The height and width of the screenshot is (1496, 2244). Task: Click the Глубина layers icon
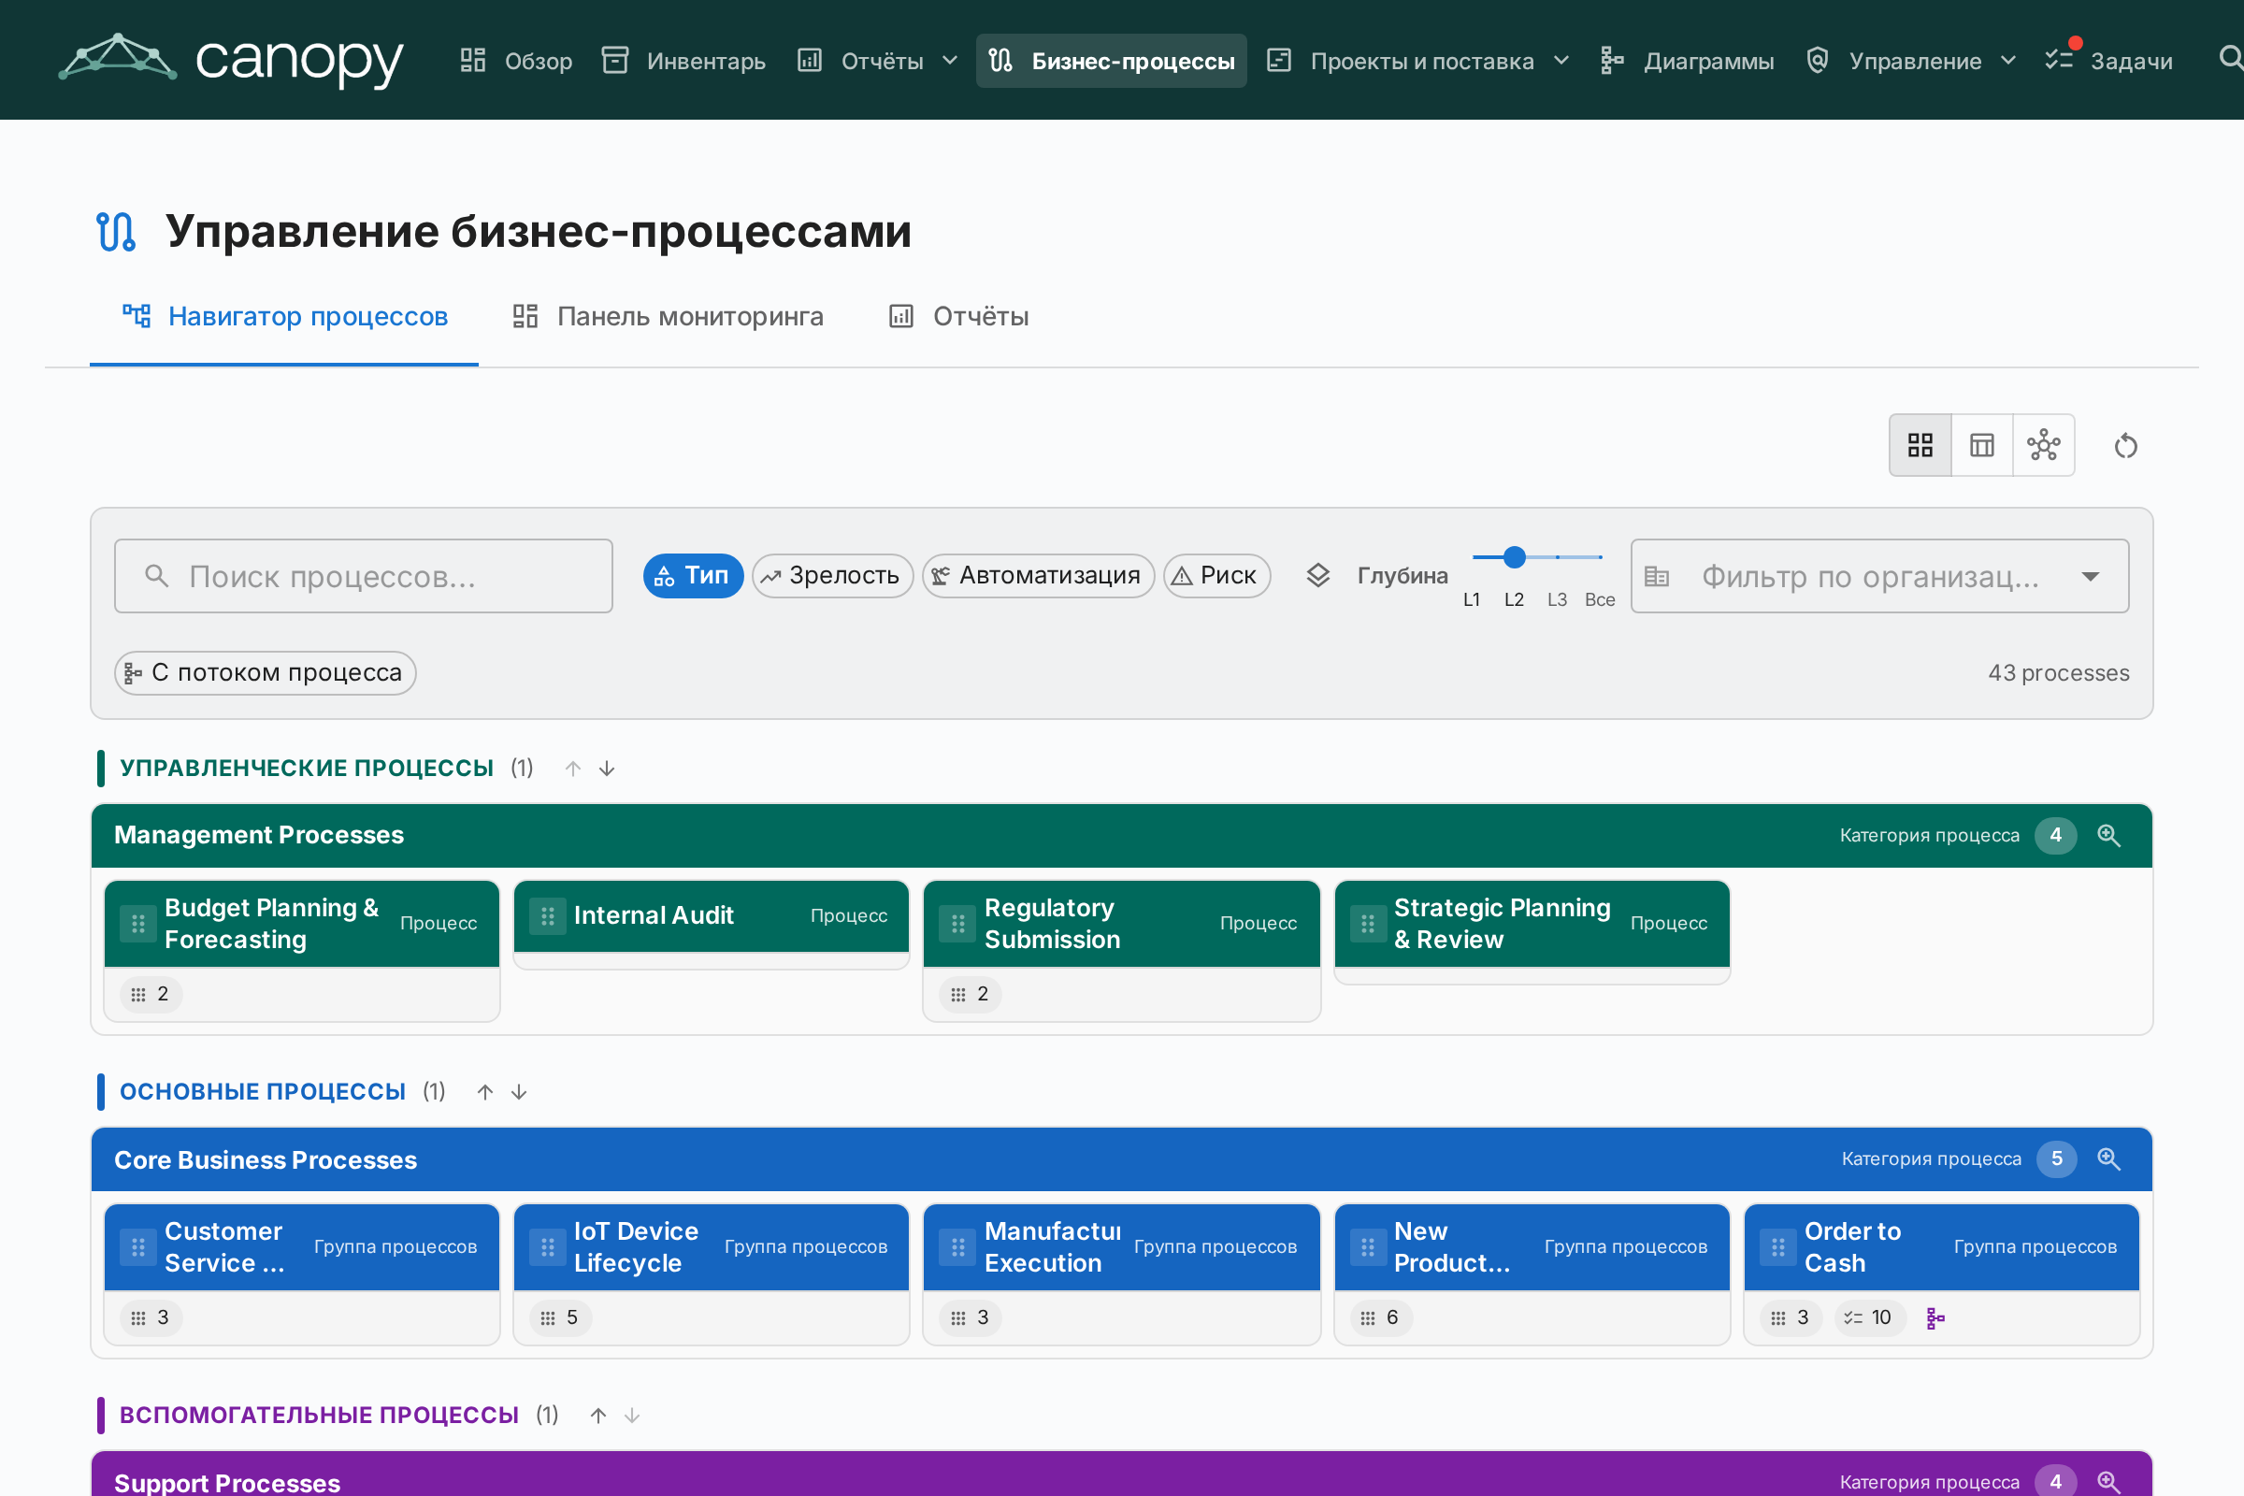click(x=1317, y=575)
